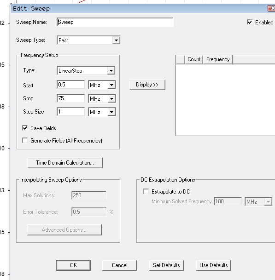Open Time Domain Calculation dialog
The image size is (275, 280).
(65, 163)
